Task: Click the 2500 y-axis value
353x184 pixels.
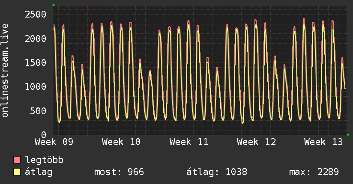Action: (36, 15)
